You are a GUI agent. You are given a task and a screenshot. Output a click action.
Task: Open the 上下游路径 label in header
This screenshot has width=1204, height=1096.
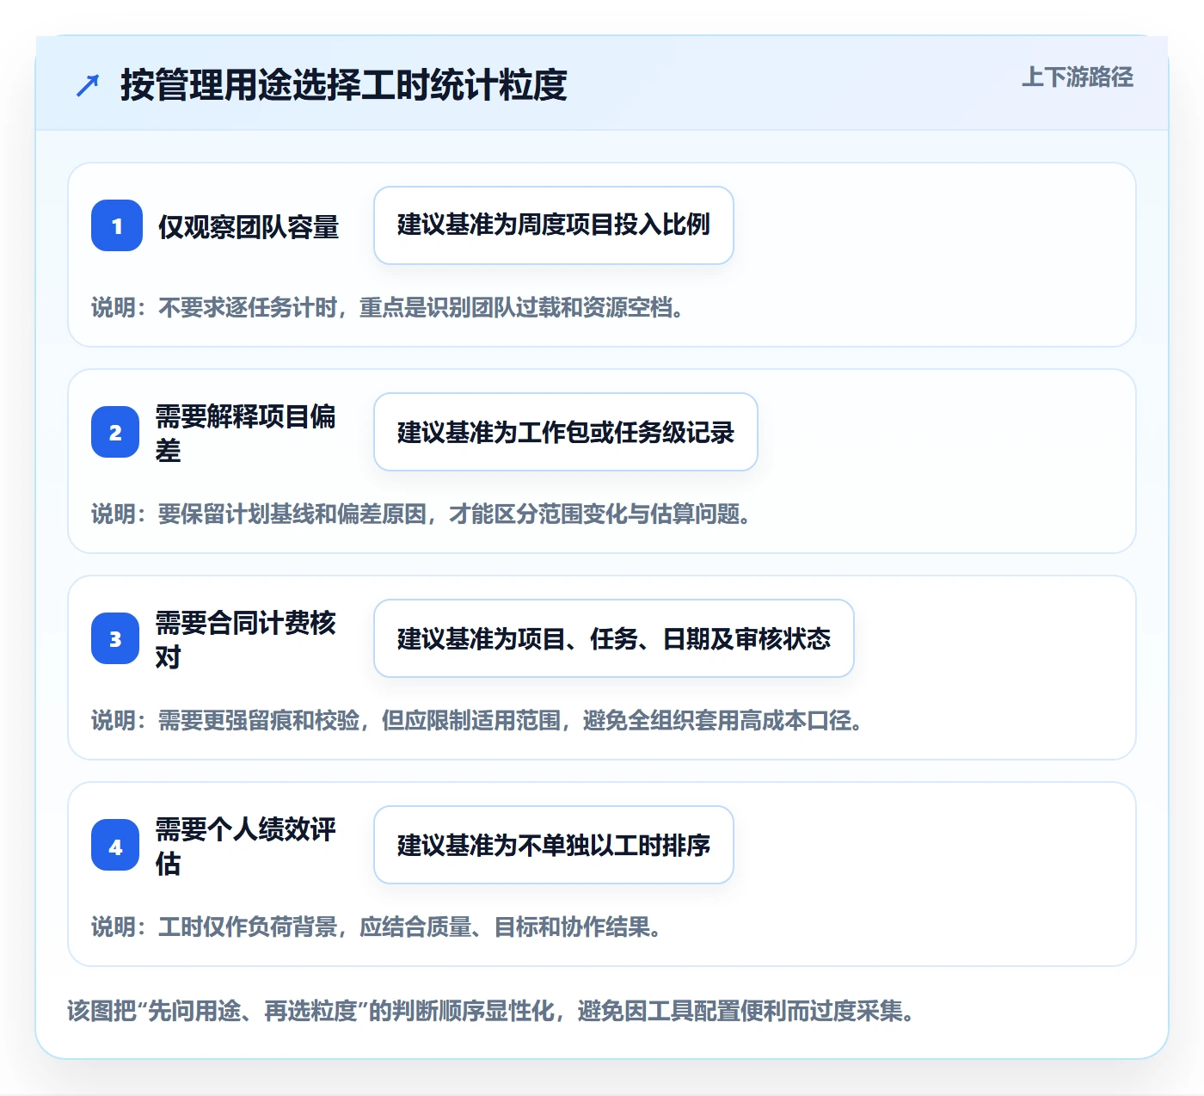coord(1077,77)
